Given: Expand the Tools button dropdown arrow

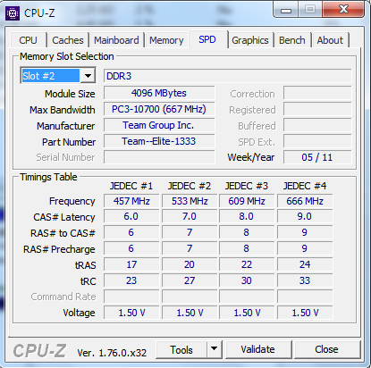Looking at the screenshot, I should 215,349.
